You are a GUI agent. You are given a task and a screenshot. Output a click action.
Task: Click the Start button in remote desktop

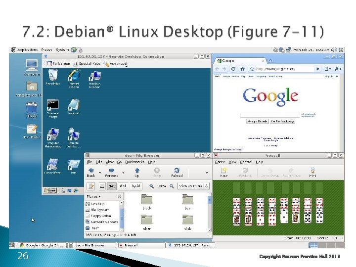pyautogui.click(x=50, y=190)
